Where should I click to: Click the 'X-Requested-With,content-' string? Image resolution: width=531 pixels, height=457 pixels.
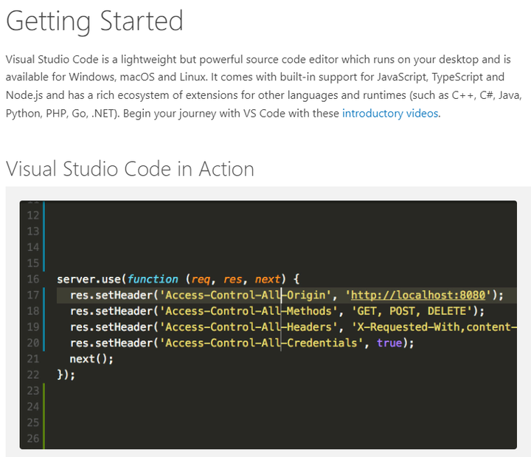click(x=434, y=327)
